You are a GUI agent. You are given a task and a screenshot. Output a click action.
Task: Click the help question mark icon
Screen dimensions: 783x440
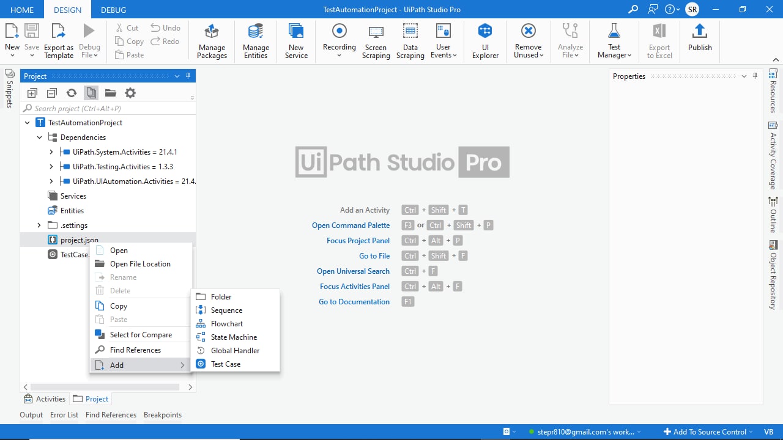click(669, 9)
